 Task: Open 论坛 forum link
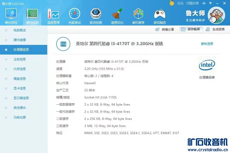(180, 3)
